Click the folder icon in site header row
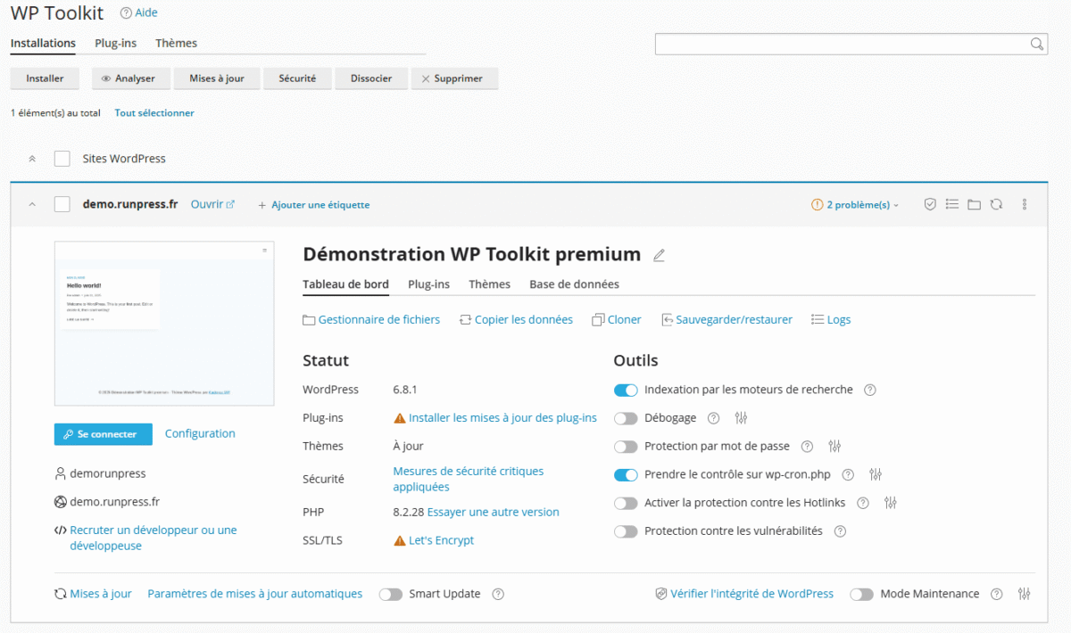 click(974, 204)
